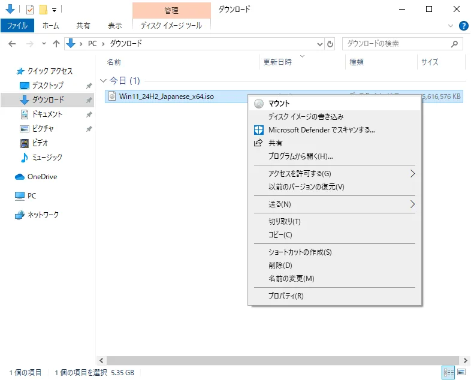Click the ダウンロード breadcrumb in address bar
This screenshot has height=380, width=471.
[x=126, y=44]
